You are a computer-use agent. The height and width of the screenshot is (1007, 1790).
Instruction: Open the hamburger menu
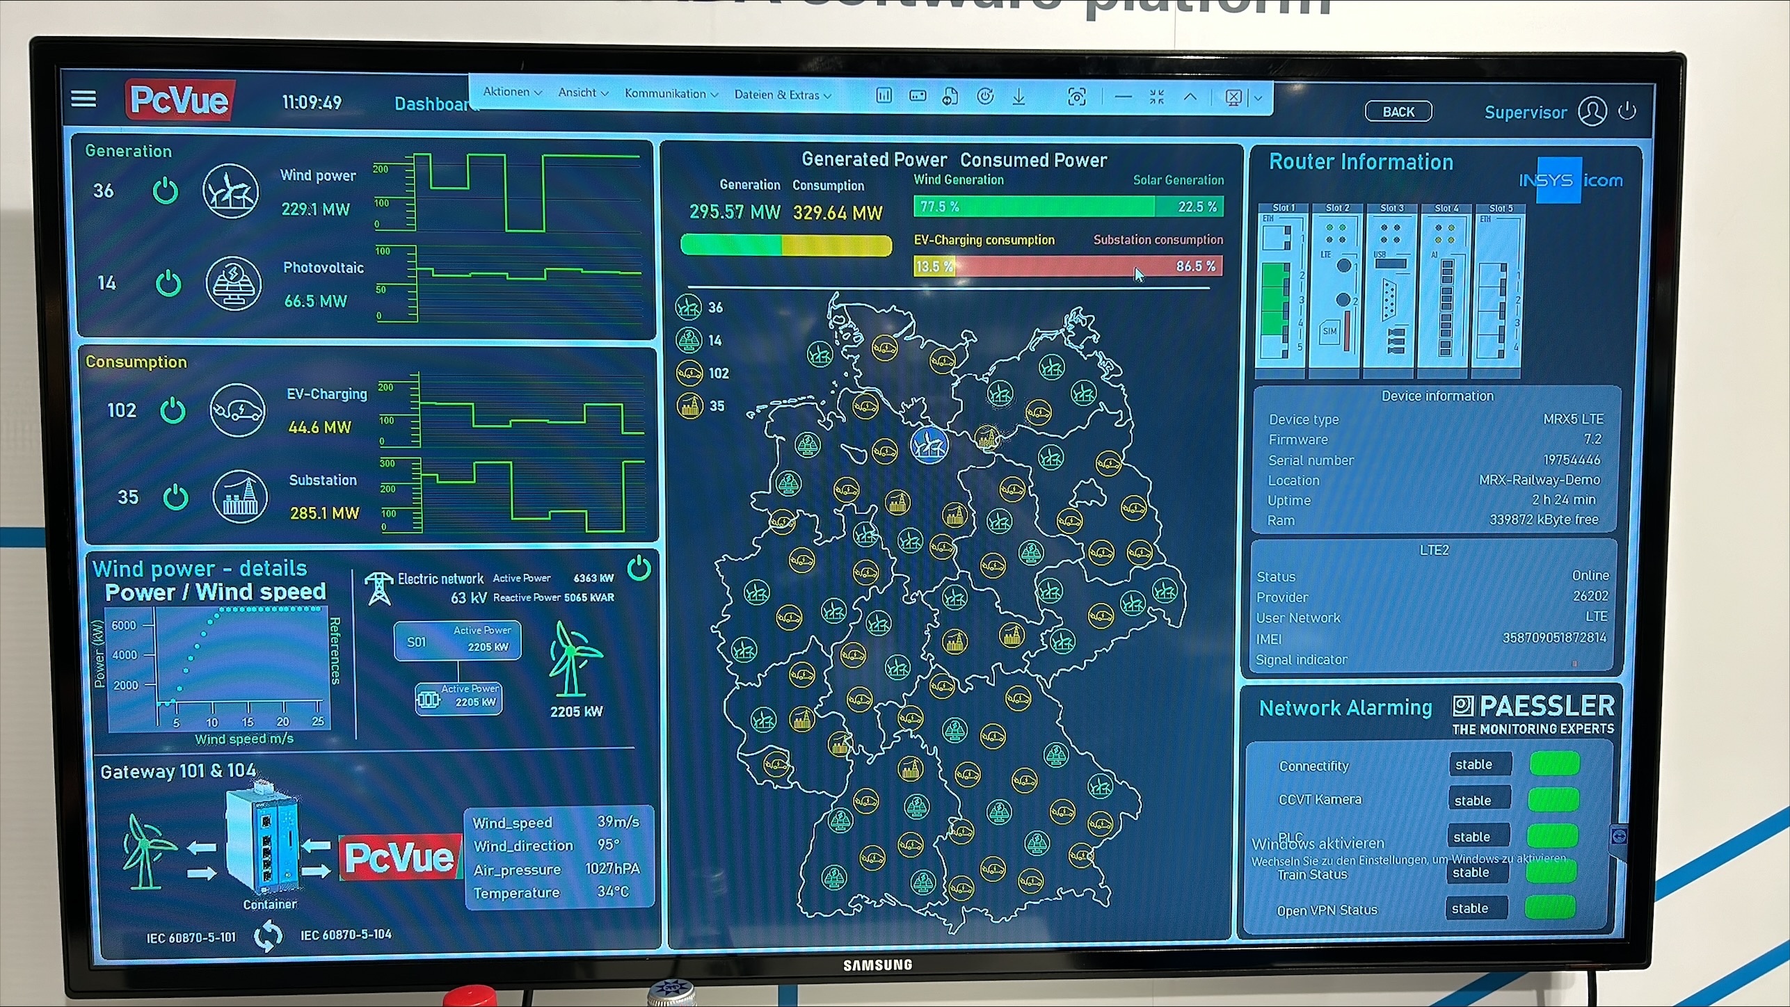pos(83,99)
